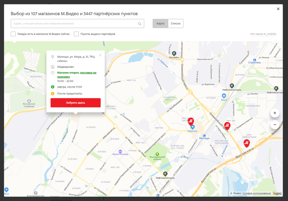Toggle 'Пункты выдачи партнёров' checkbox
Image resolution: width=288 pixels, height=201 pixels.
pos(76,34)
